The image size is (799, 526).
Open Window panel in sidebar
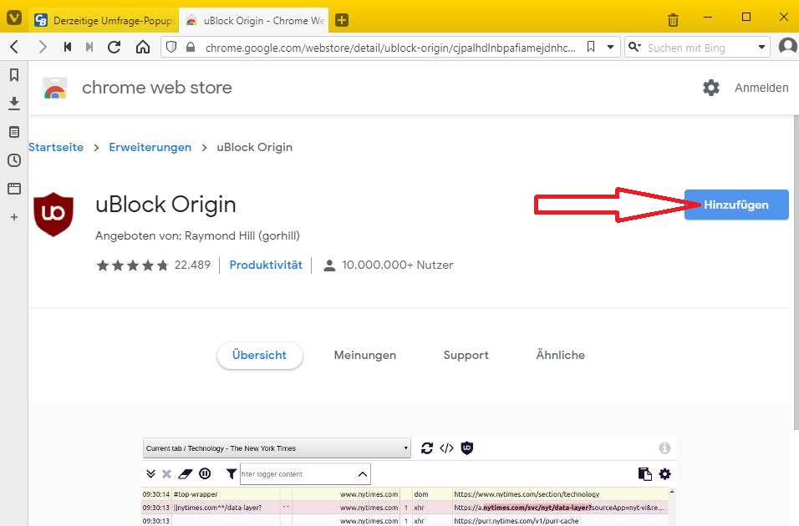point(14,189)
